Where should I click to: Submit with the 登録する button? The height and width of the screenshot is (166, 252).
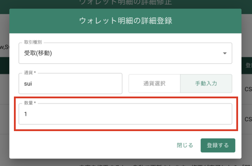[x=218, y=145]
